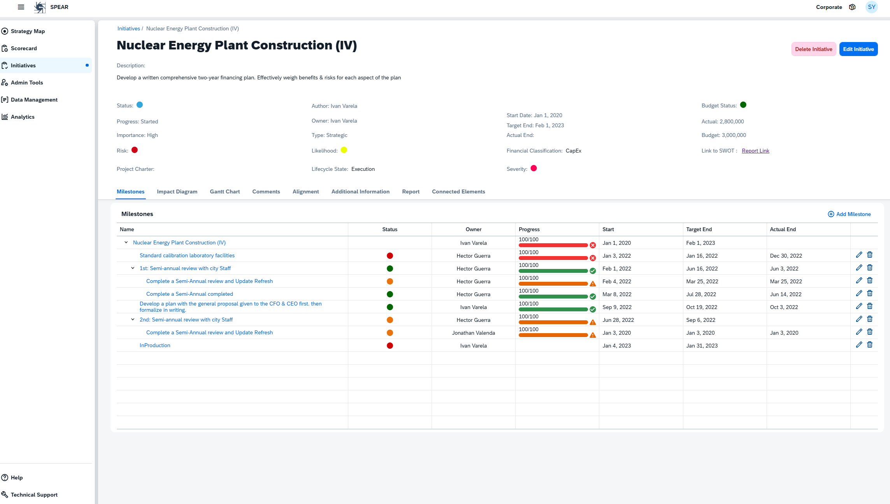890x504 pixels.
Task: Open the Report Link for SWOT
Action: point(755,151)
